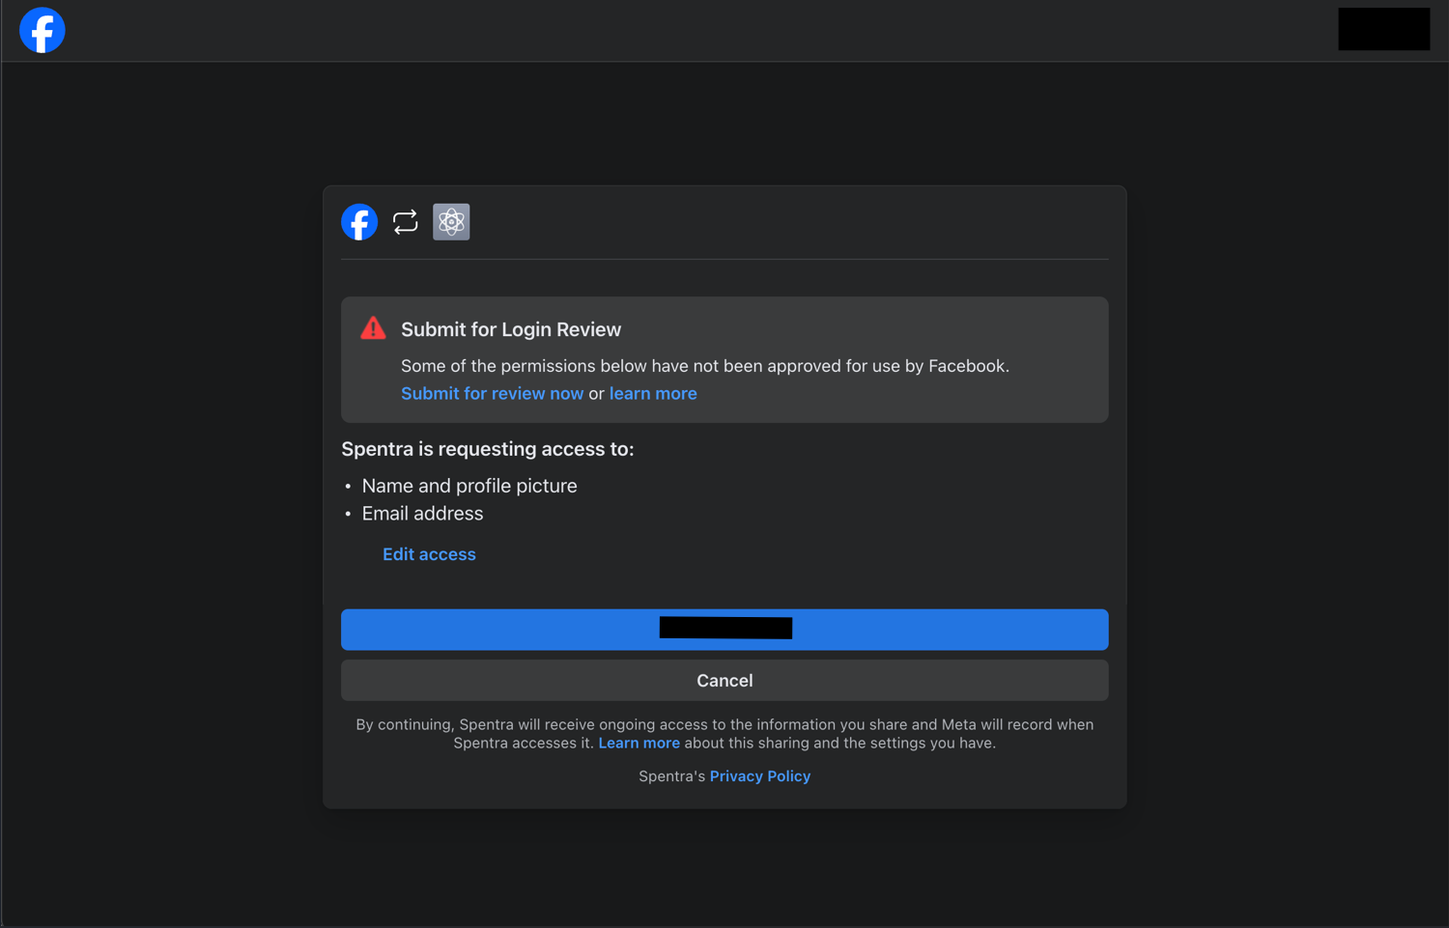
Task: Click the 'Name and profile picture' bullet item
Action: pyautogui.click(x=469, y=486)
